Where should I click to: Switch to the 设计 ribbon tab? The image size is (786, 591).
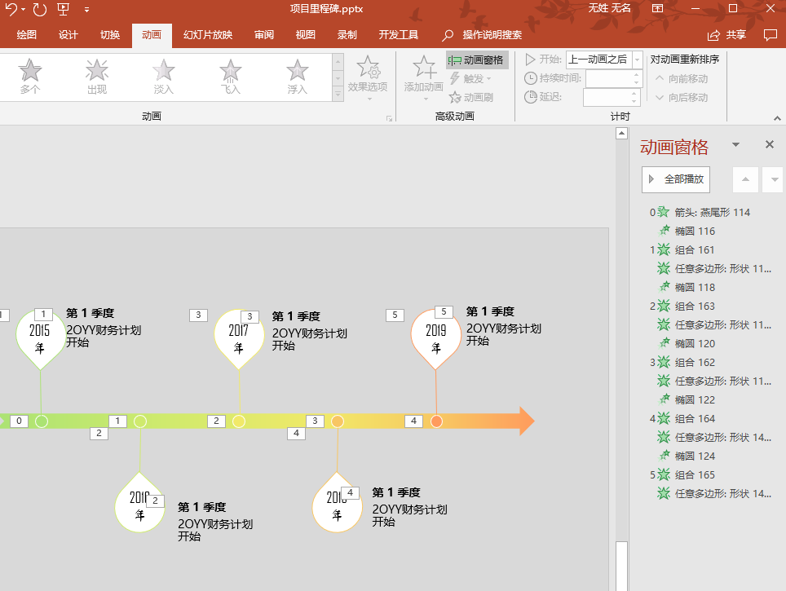[68, 35]
